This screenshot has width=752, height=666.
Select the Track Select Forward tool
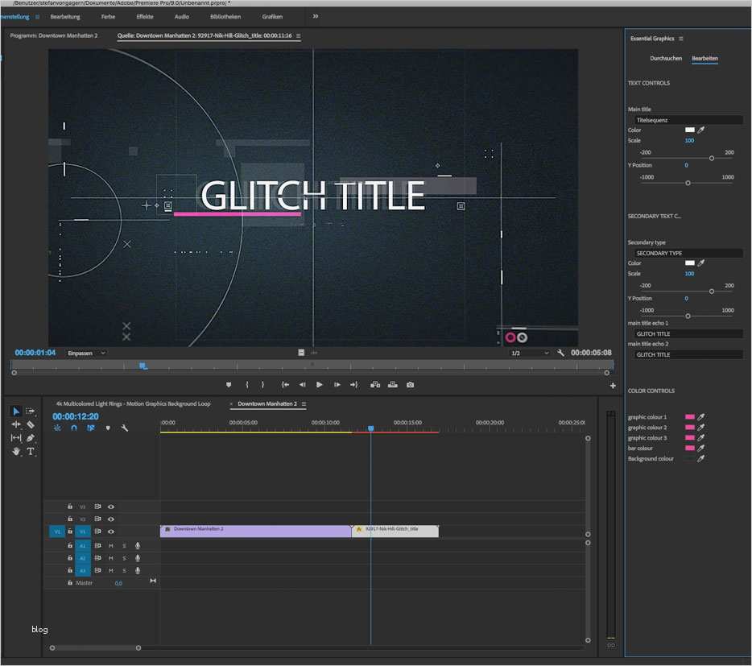tap(31, 412)
